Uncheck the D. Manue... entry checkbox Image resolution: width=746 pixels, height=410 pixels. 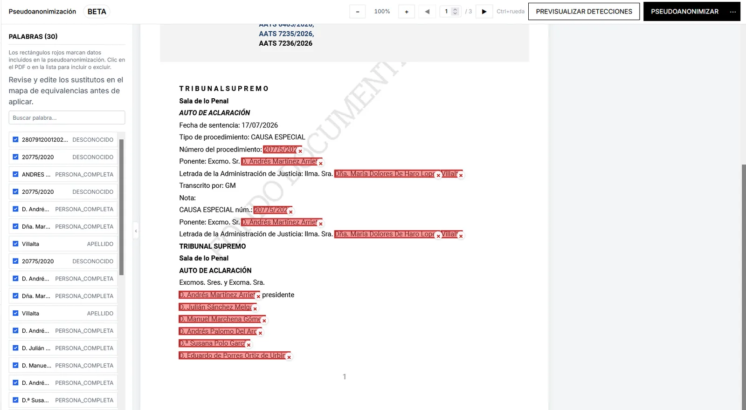15,365
